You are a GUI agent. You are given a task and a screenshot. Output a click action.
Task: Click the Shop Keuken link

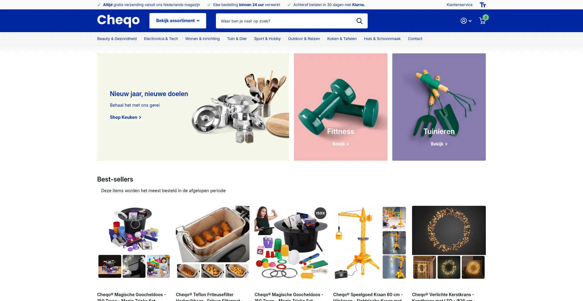click(x=125, y=117)
